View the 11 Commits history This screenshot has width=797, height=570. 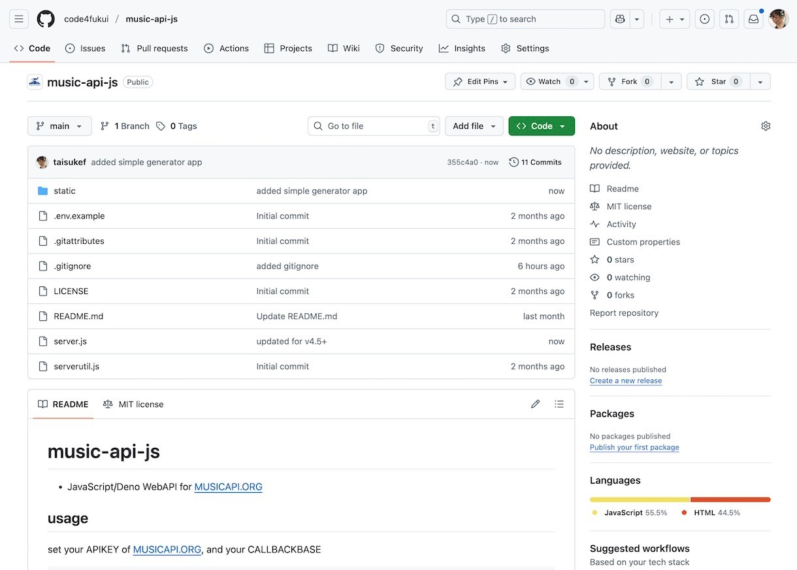coord(535,162)
